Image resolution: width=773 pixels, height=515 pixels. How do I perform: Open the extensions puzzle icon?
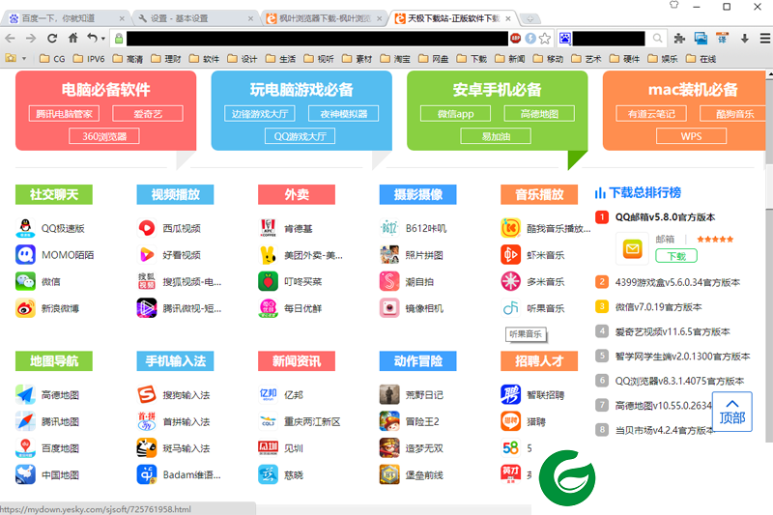(x=679, y=38)
